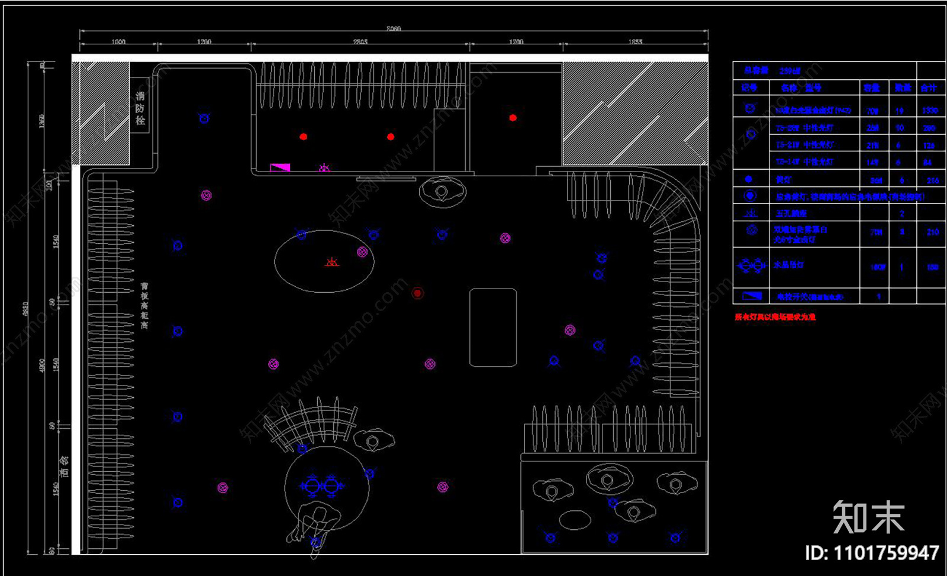Click the 名称 型号 column header
This screenshot has width=947, height=576.
pyautogui.click(x=801, y=88)
